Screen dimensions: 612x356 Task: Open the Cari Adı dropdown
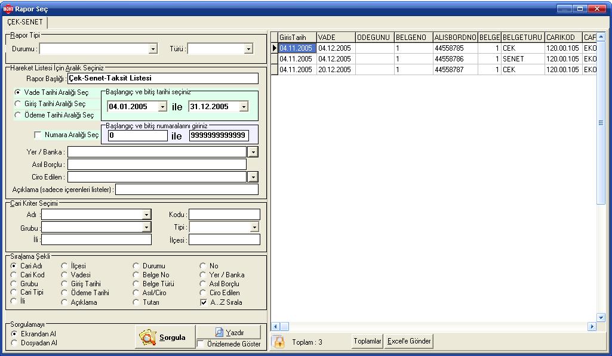click(x=146, y=215)
